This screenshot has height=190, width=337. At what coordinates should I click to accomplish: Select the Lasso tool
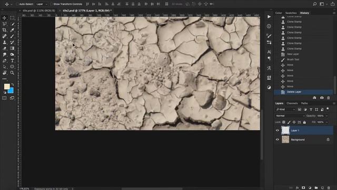pyautogui.click(x=4, y=24)
